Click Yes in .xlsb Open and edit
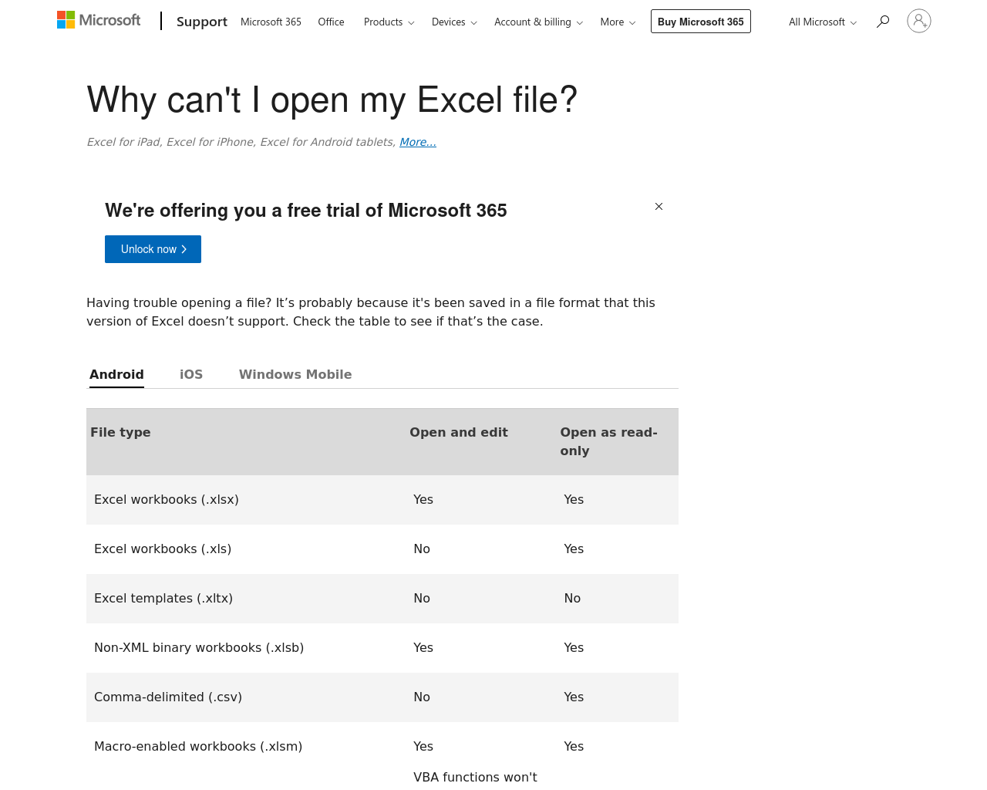Image resolution: width=987 pixels, height=790 pixels. click(x=423, y=647)
